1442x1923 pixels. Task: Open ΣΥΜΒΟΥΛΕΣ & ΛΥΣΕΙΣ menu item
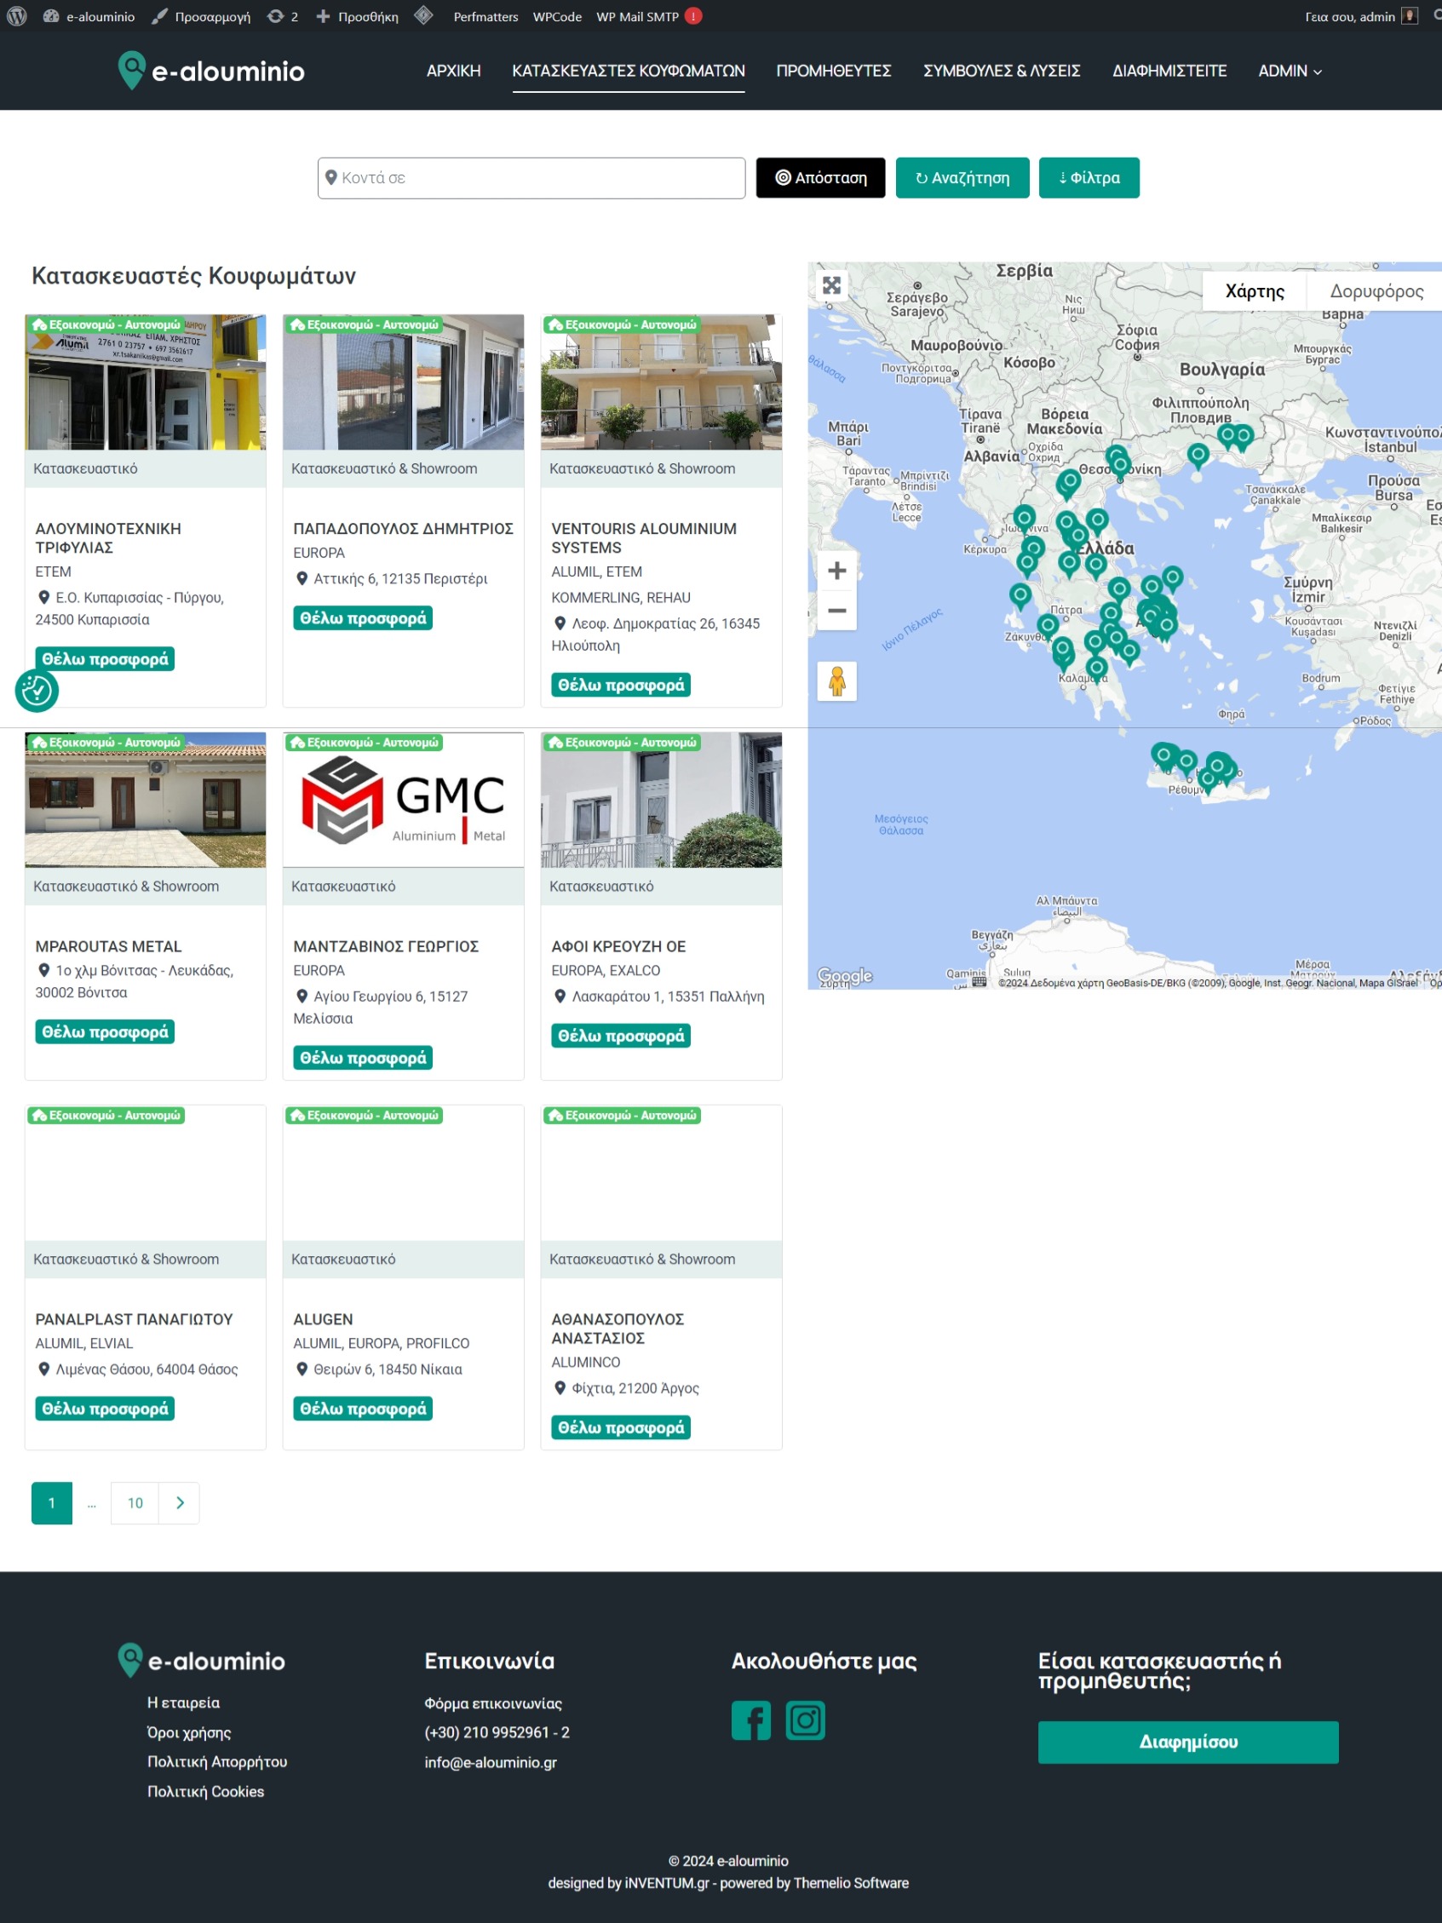pos(1002,72)
